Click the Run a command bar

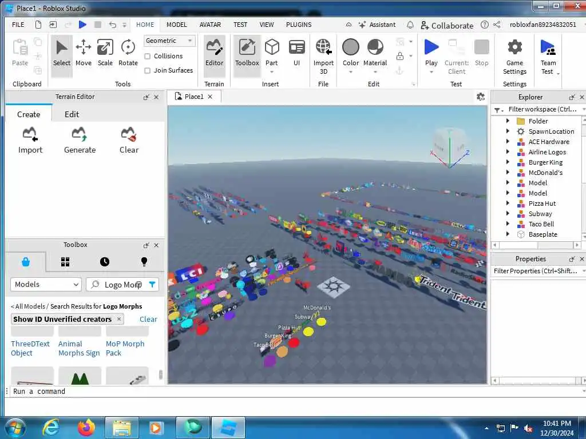click(295, 391)
